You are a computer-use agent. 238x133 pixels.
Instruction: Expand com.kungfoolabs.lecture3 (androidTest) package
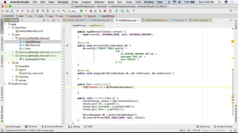(13, 52)
